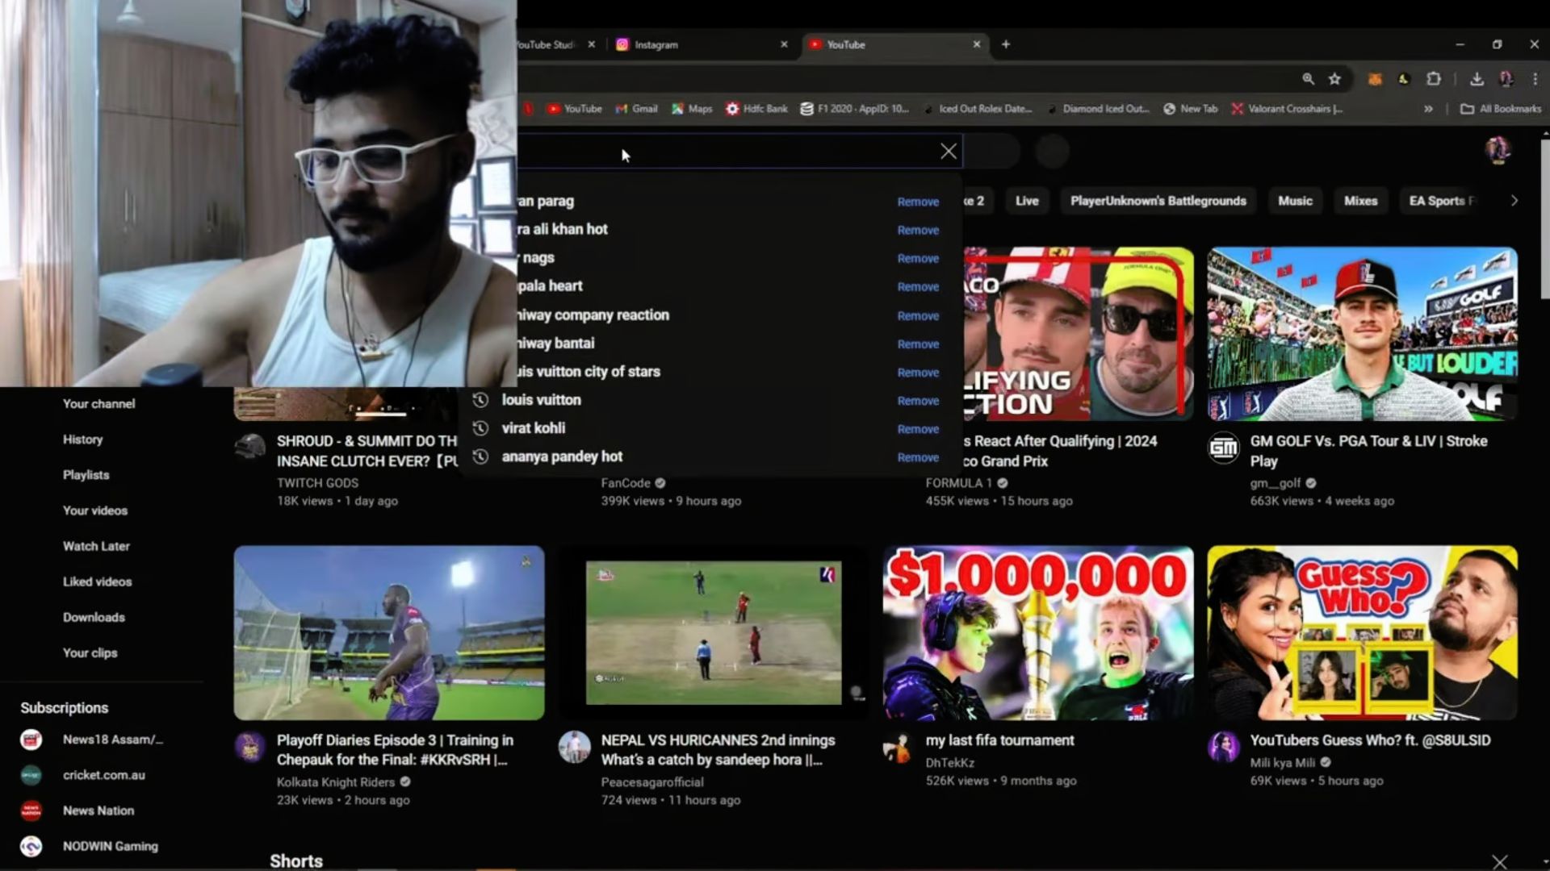The image size is (1550, 871).
Task: Select 'virat kohli' from search history
Action: click(x=533, y=428)
